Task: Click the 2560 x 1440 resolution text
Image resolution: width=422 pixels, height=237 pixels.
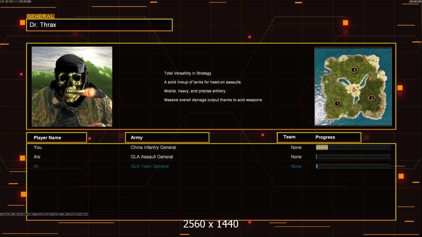Action: point(211,224)
